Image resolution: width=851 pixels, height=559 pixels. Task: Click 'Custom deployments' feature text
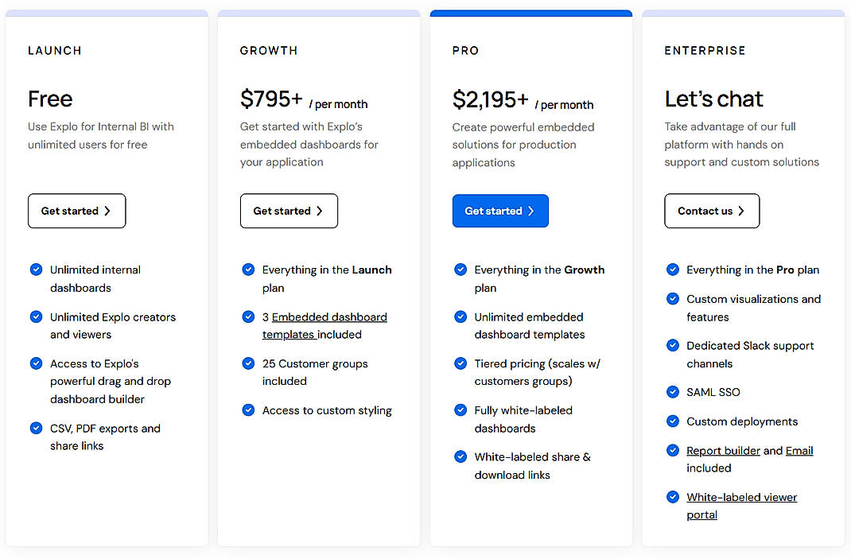click(742, 421)
